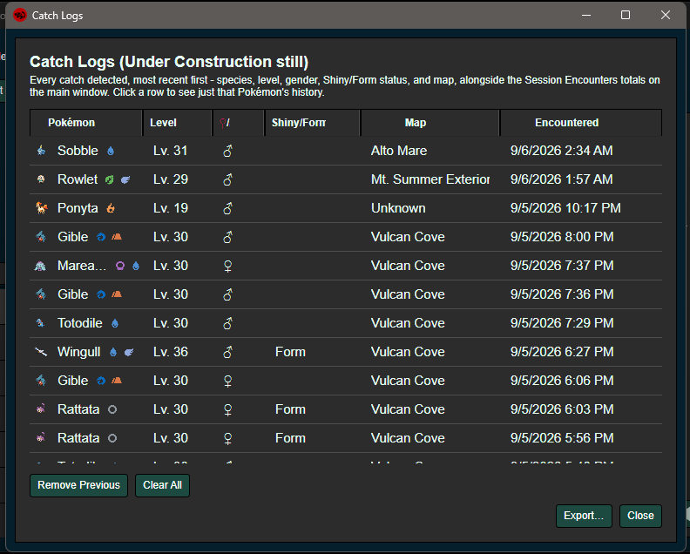Click the male symbol in the Sobble row
This screenshot has width=690, height=554.
(x=227, y=151)
